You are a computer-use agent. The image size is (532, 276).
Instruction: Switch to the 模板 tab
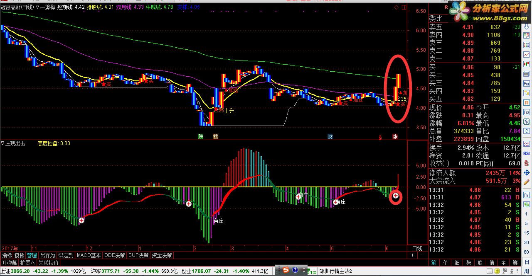coord(20,256)
